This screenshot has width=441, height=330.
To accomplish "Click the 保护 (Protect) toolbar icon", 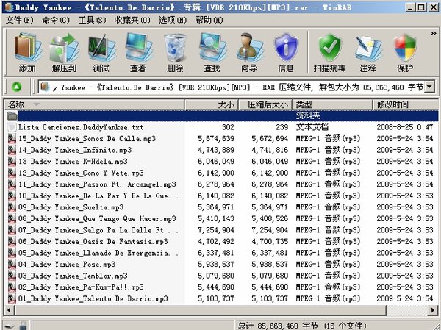I will (x=405, y=47).
